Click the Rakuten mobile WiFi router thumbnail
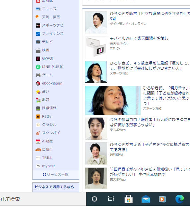Viewport: 190px width, 221px height. 96,47
